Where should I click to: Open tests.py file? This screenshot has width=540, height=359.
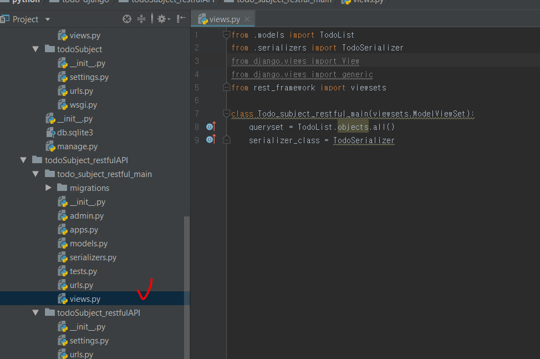coord(83,271)
